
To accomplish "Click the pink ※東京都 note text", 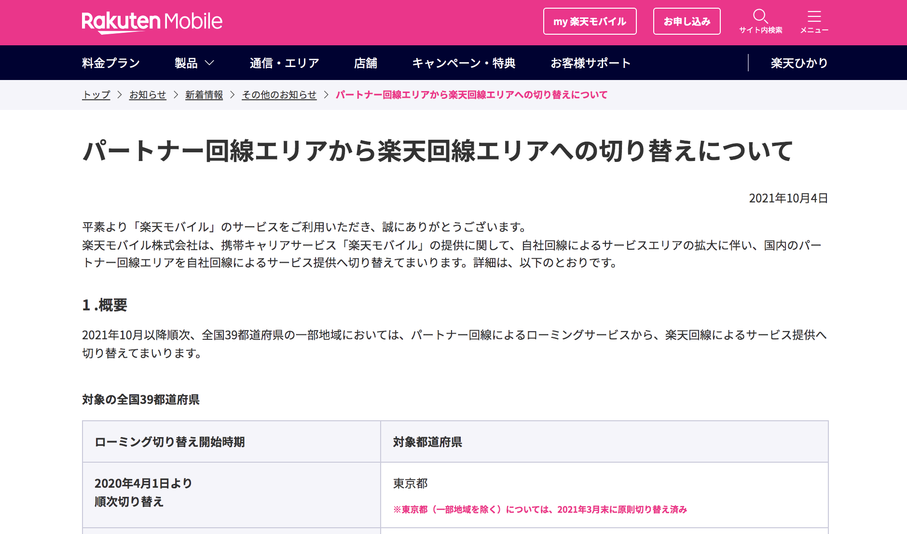I will (540, 509).
